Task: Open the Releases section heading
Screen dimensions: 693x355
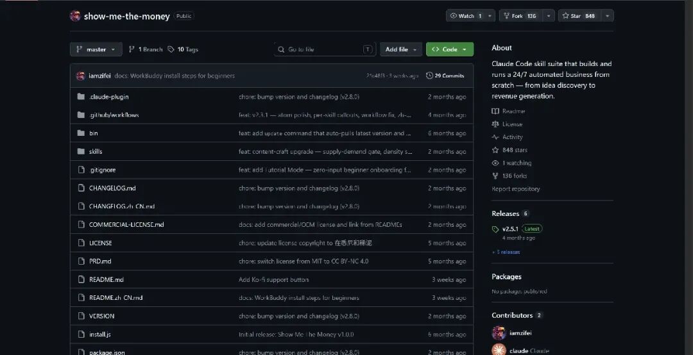Action: tap(506, 214)
